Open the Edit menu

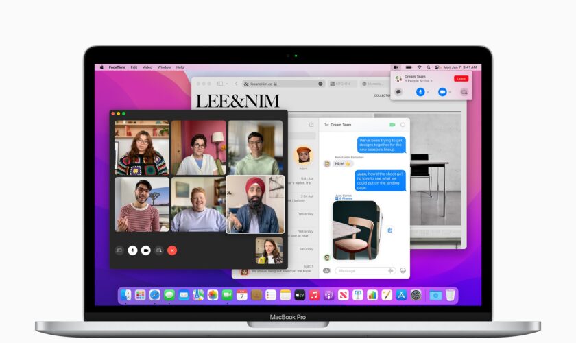[134, 67]
